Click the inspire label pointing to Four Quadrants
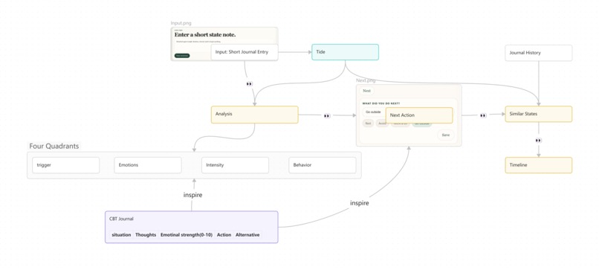This screenshot has height=270, width=599. pyautogui.click(x=193, y=195)
